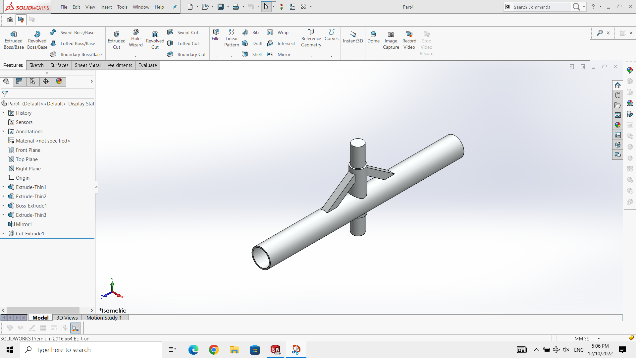Open the File menu
The height and width of the screenshot is (358, 636).
coord(64,7)
